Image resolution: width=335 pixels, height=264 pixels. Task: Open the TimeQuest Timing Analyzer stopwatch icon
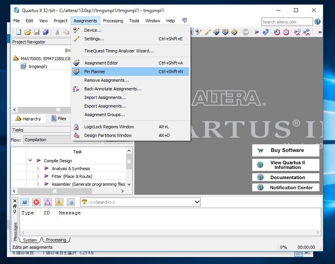point(286,32)
